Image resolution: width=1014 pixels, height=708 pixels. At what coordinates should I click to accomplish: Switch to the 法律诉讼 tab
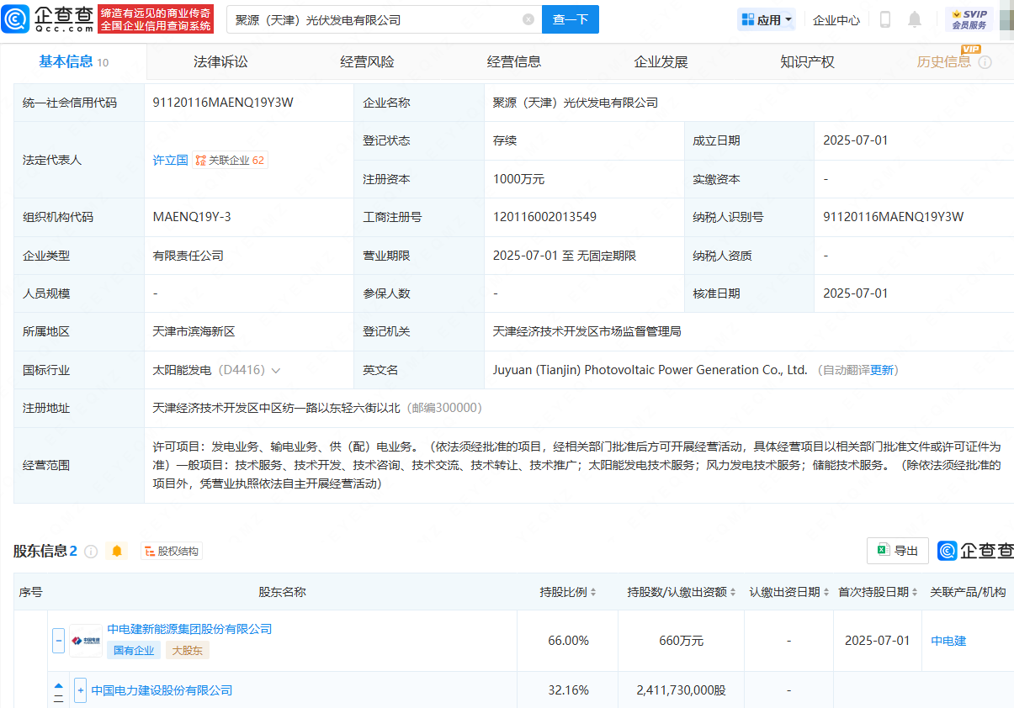point(220,61)
